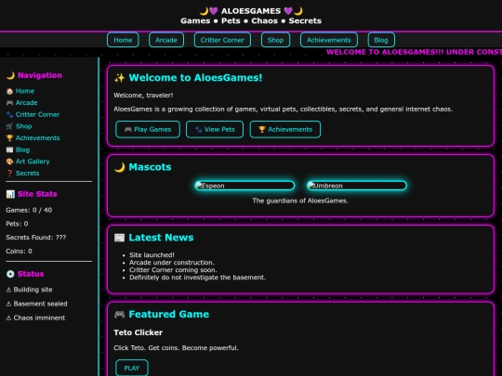This screenshot has width=502, height=376.
Task: Click 'Click Teto. Get coins. Become powerful.'
Action: 176,348
